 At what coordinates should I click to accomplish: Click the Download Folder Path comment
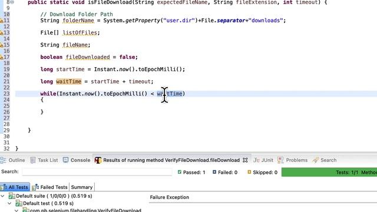77,14
